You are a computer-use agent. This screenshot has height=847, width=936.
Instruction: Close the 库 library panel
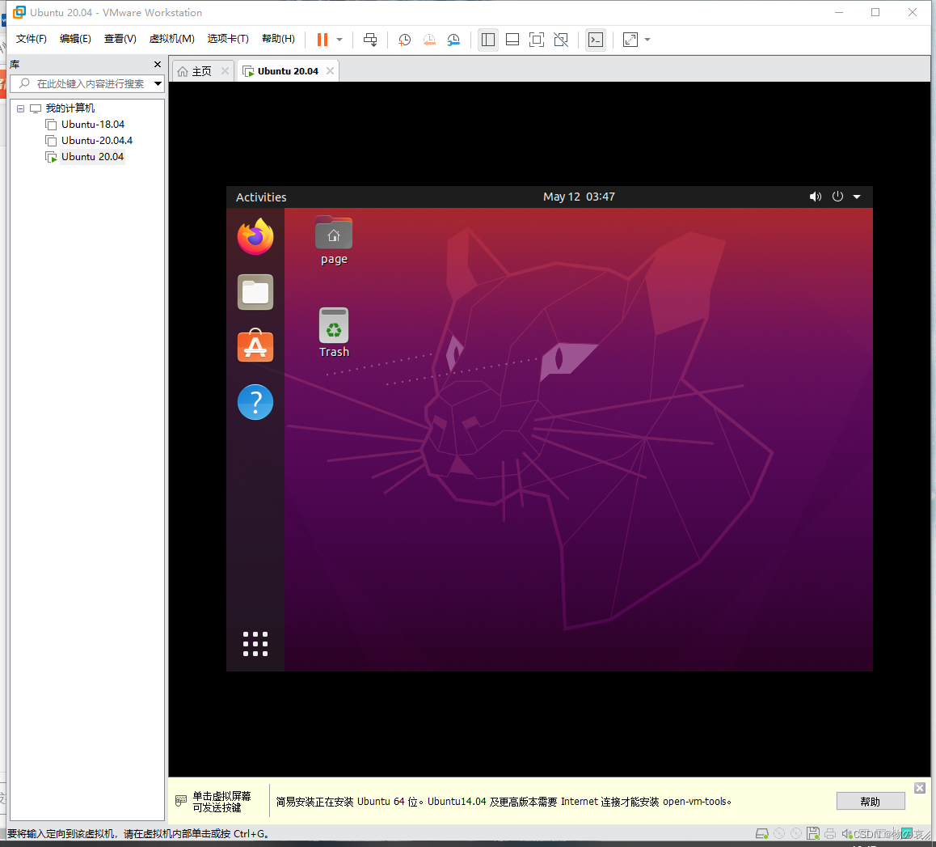(158, 65)
